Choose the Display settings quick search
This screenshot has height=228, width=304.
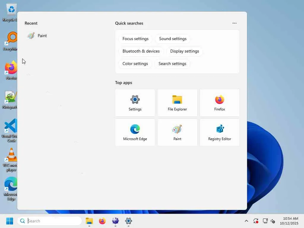click(x=185, y=51)
